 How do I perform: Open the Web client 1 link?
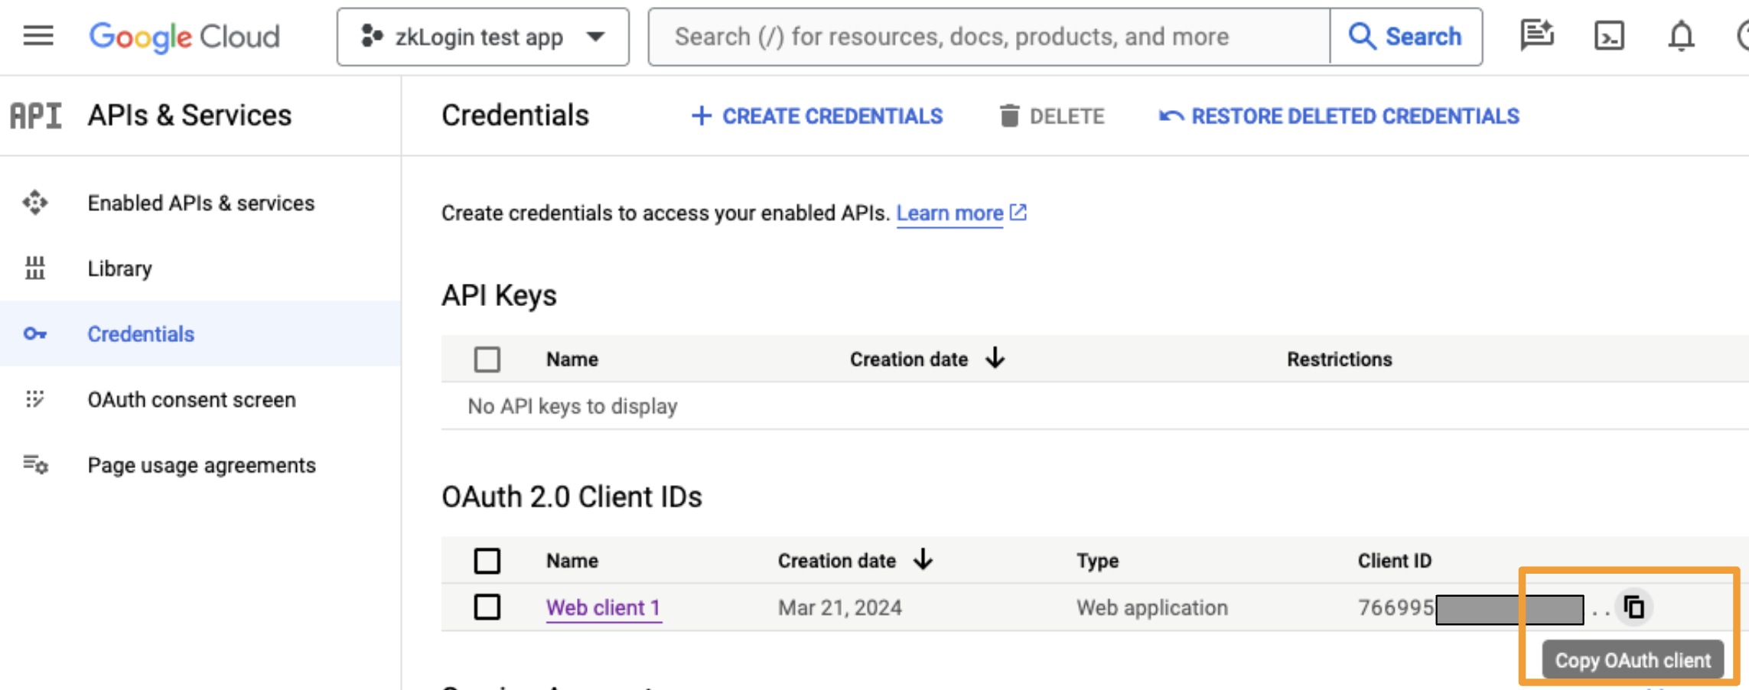(x=603, y=608)
